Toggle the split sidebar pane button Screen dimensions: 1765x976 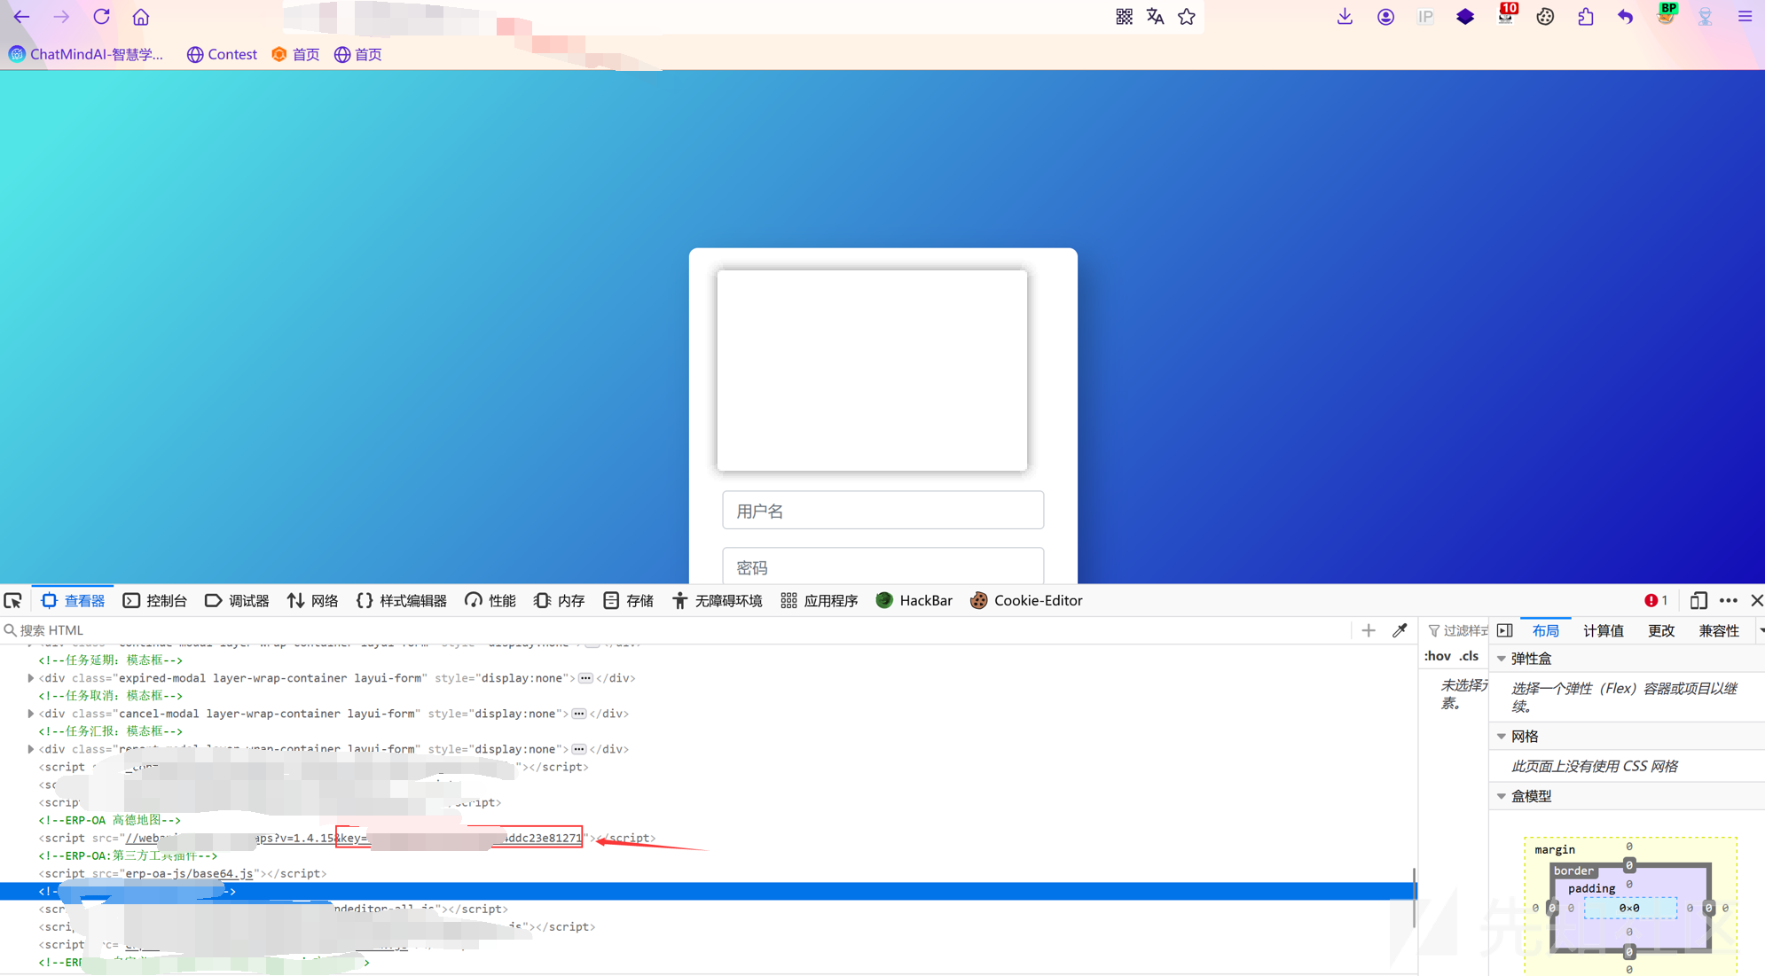point(1505,630)
